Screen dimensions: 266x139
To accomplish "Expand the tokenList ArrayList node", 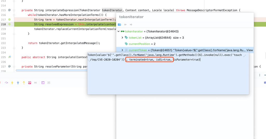I will pos(122,38).
